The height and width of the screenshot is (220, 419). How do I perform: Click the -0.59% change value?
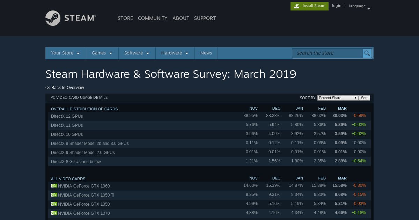click(x=359, y=116)
